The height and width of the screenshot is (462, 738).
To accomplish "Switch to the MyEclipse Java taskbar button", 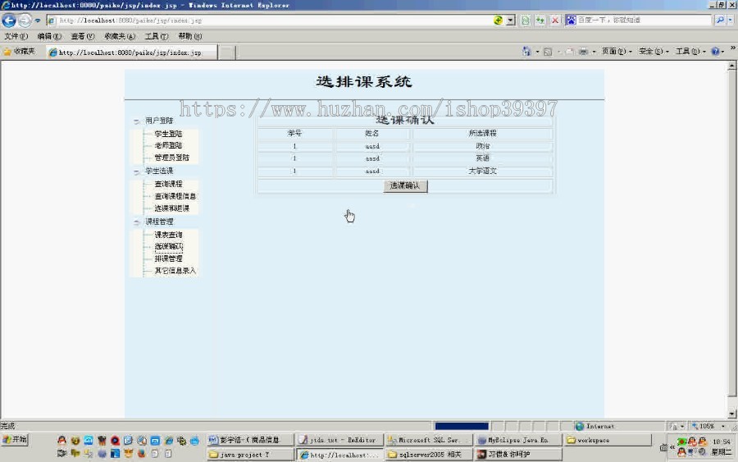I will 518,440.
